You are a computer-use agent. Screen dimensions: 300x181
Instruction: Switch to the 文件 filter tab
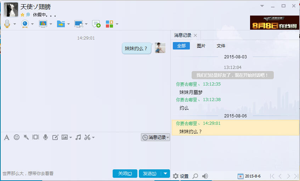coord(221,46)
